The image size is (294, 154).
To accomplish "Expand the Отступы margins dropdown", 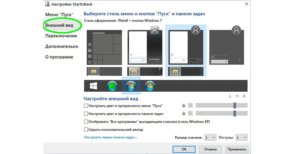I will (241, 138).
